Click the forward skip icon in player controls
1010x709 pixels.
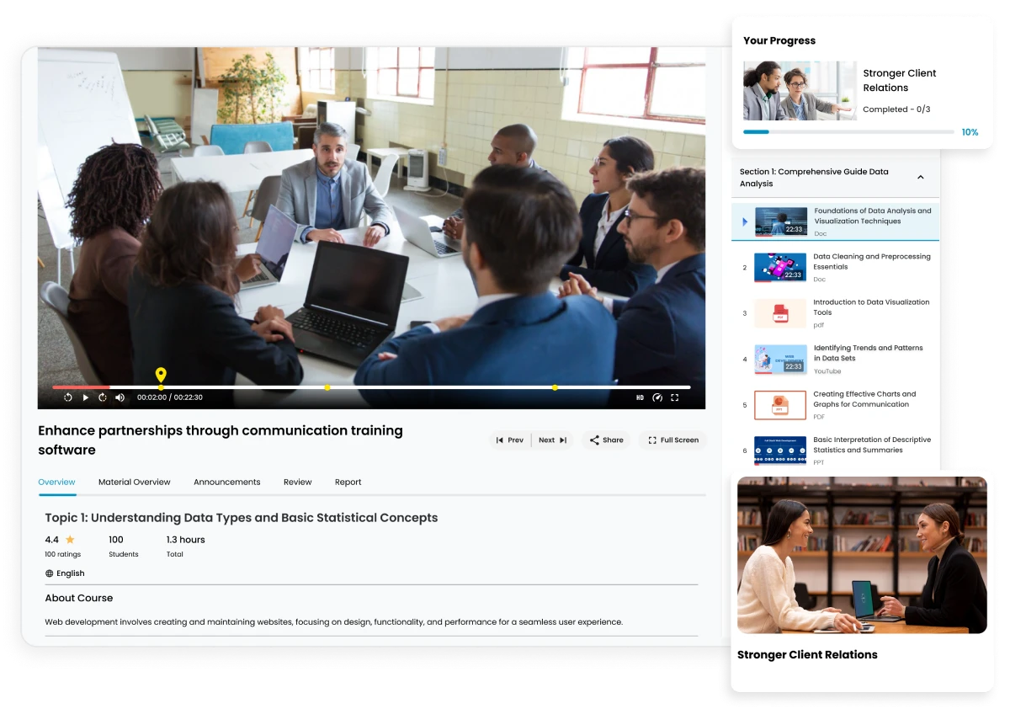(x=102, y=396)
